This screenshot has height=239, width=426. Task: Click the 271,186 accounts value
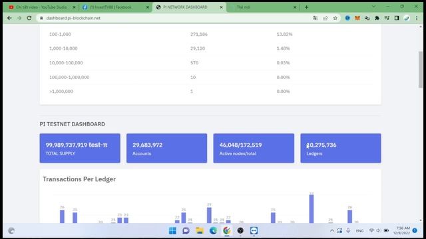tap(199, 35)
